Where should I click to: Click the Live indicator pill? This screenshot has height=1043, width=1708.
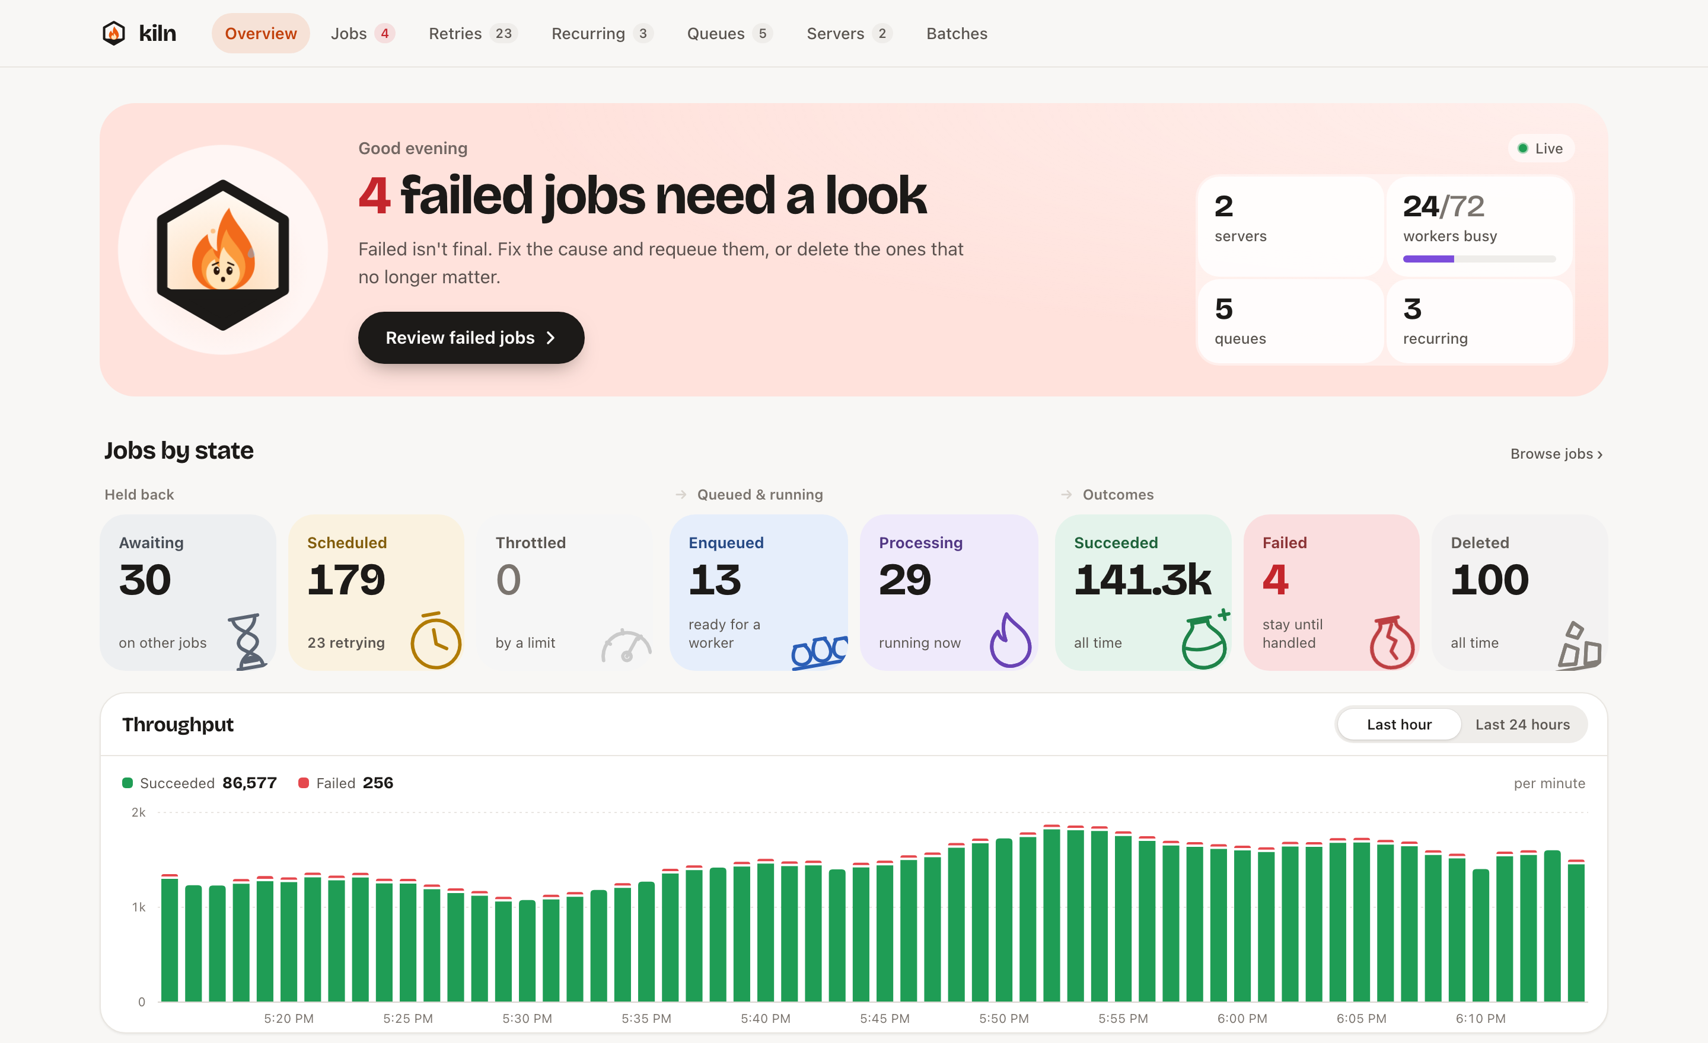point(1541,148)
